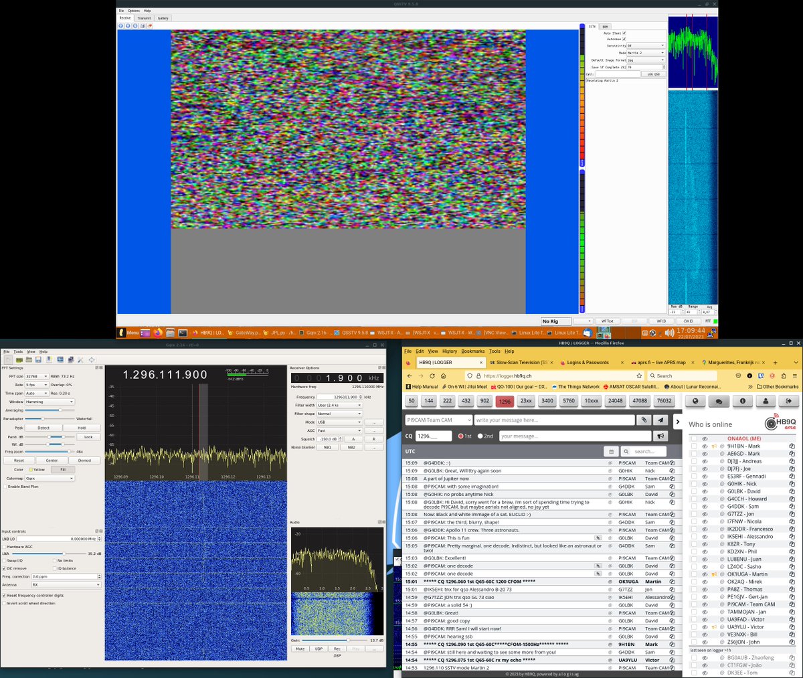803x678 pixels.
Task: Toggle Auto Slant checkbox in QSSTV
Action: click(624, 33)
